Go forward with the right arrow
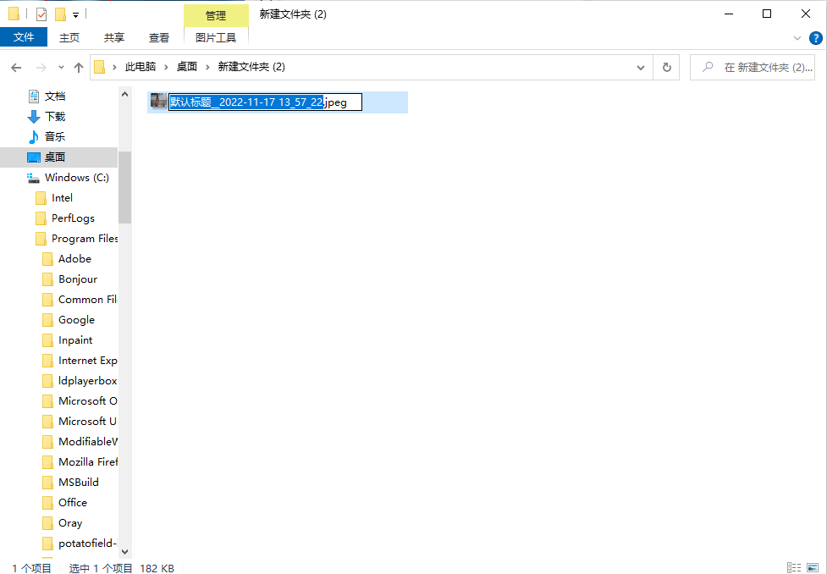The width and height of the screenshot is (827, 574). tap(41, 68)
